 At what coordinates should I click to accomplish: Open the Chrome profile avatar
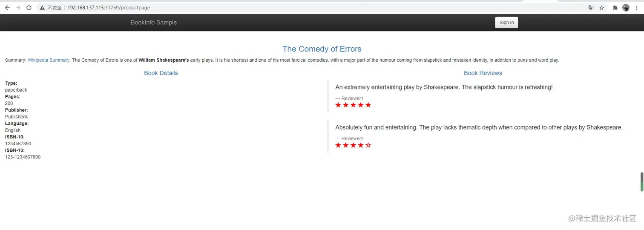[626, 8]
